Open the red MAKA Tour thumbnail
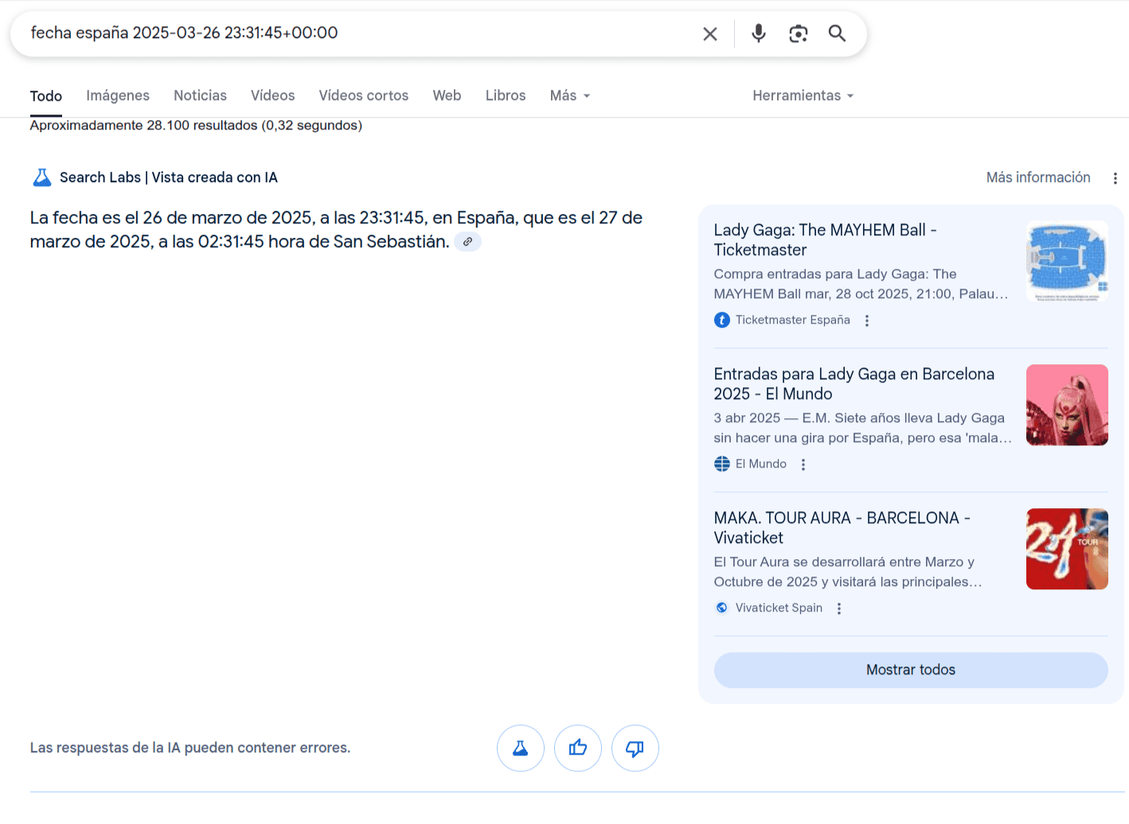 1067,549
